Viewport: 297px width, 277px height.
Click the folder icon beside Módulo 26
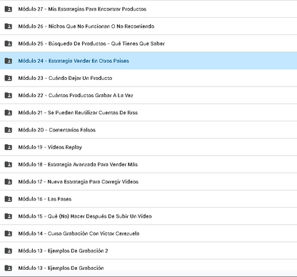[x=9, y=26]
